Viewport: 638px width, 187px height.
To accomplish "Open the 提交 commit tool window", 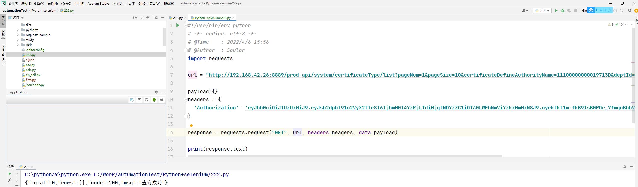I will [x=3, y=35].
